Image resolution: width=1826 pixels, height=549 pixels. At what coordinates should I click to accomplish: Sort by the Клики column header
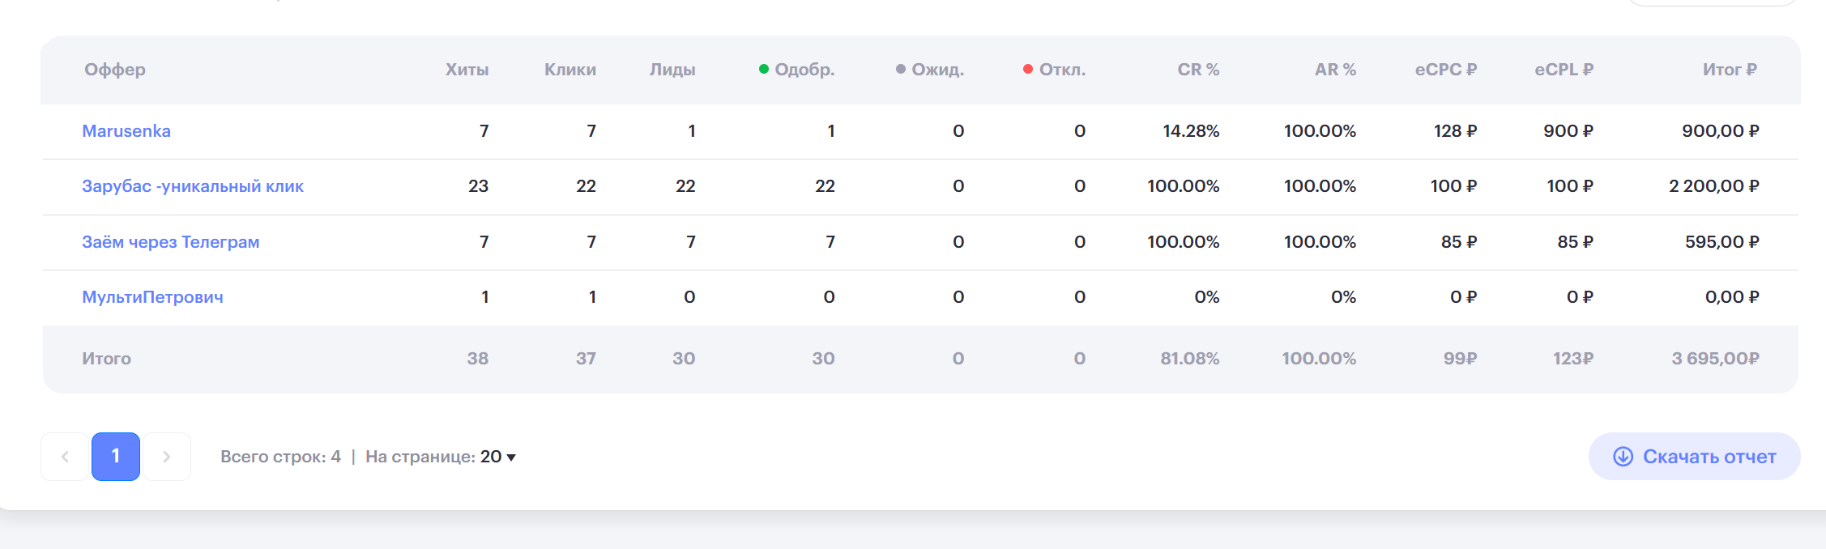tap(570, 70)
